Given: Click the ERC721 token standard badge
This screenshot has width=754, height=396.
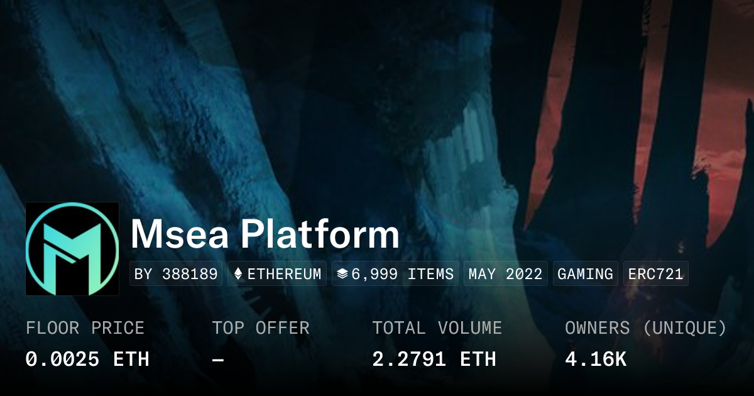Looking at the screenshot, I should pos(655,274).
